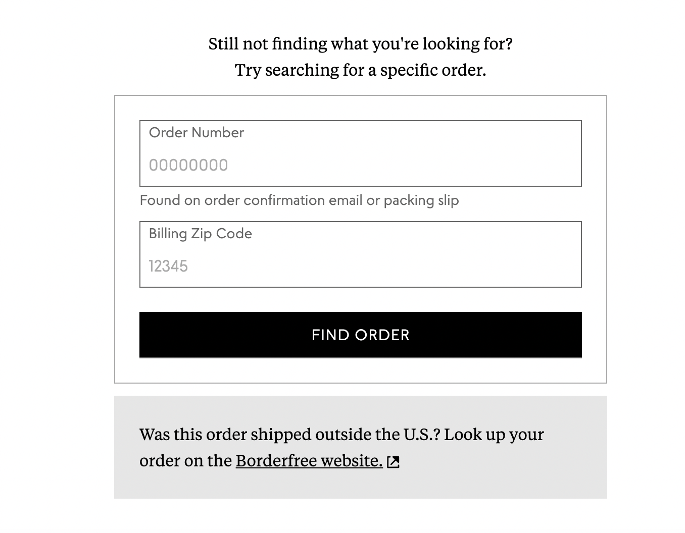Viewport: 685px width, 533px height.
Task: Click 'packing slip' in the helper text
Action: (x=421, y=200)
